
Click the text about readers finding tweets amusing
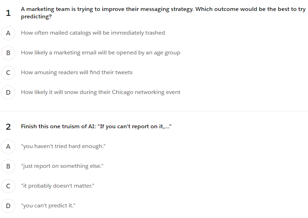click(x=77, y=72)
